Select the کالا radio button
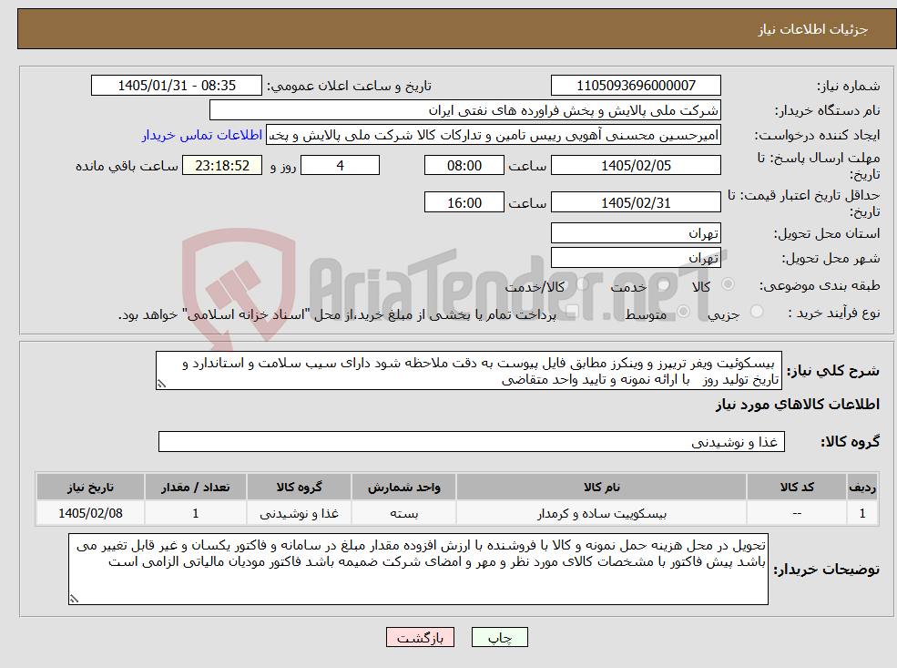Image resolution: width=897 pixels, height=668 pixels. click(x=729, y=284)
